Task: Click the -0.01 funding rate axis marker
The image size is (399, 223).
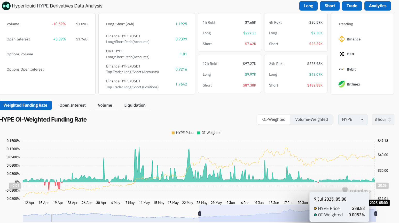Action: pos(15,185)
